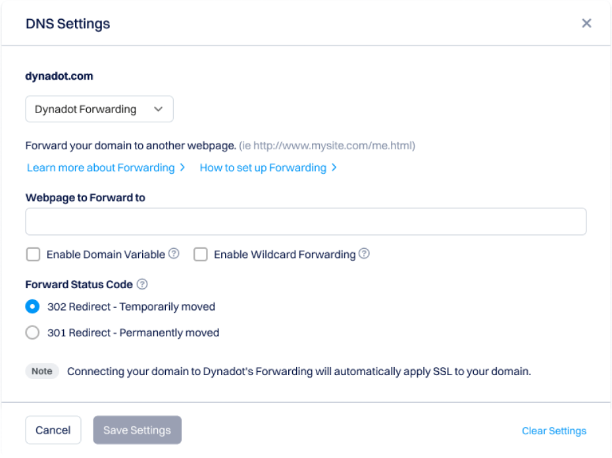The height and width of the screenshot is (458, 612).
Task: Open the How to set up Forwarding link
Action: (x=263, y=168)
